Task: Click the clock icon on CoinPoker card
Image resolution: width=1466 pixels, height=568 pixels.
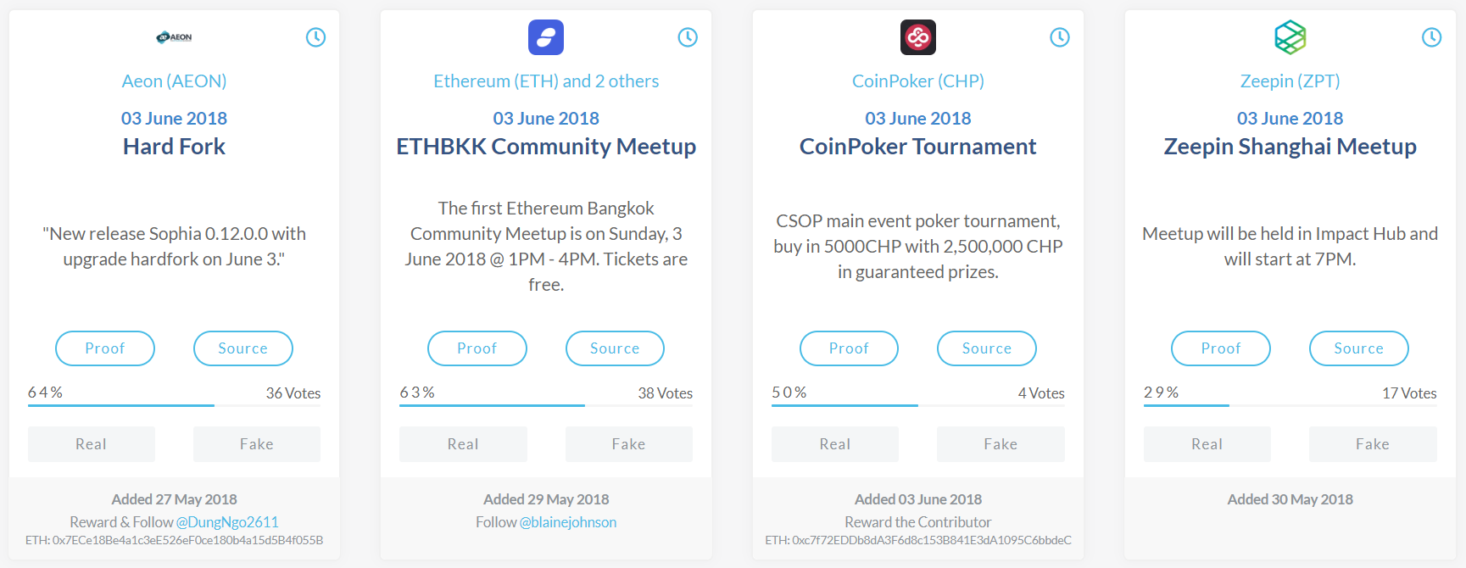Action: (x=1060, y=37)
